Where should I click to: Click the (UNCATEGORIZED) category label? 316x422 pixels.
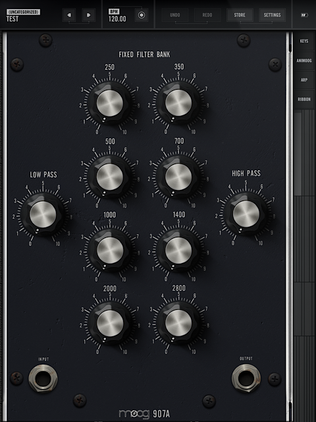click(24, 12)
